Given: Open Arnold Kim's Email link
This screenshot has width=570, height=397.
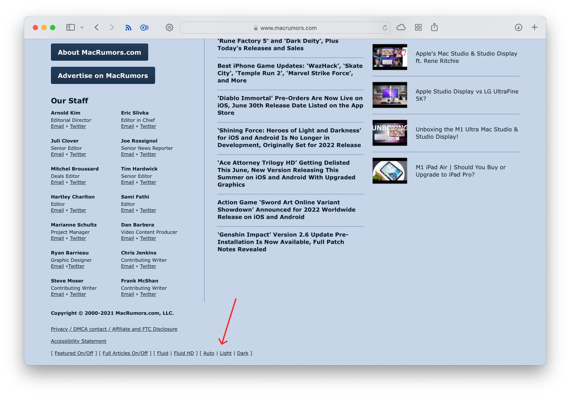Looking at the screenshot, I should pos(57,126).
